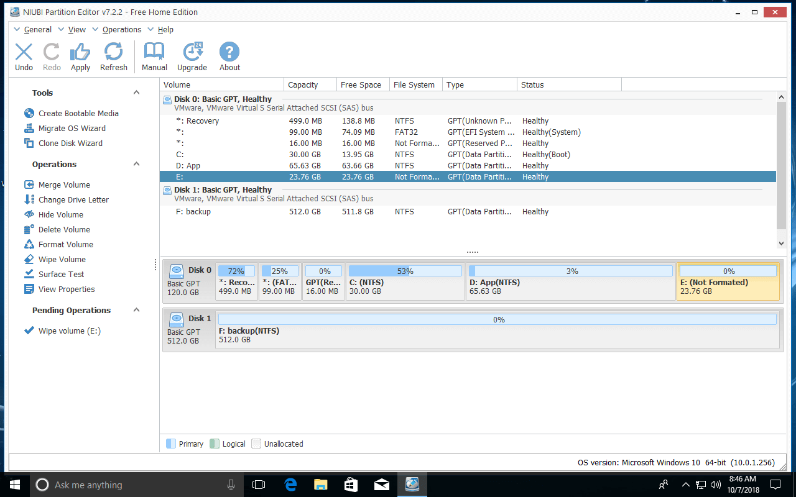Screen dimensions: 796x497
Task: Click the Change Drive Letter icon
Action: click(x=29, y=199)
